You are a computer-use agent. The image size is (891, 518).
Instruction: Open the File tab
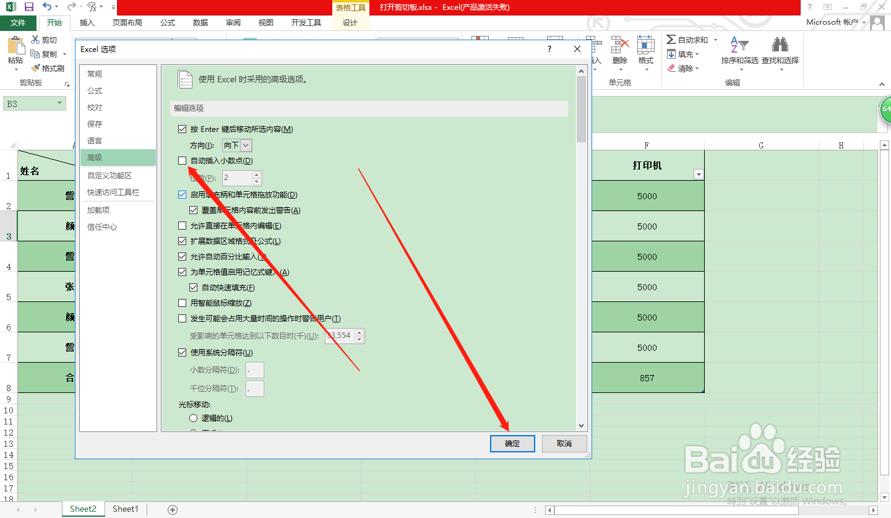[x=19, y=23]
